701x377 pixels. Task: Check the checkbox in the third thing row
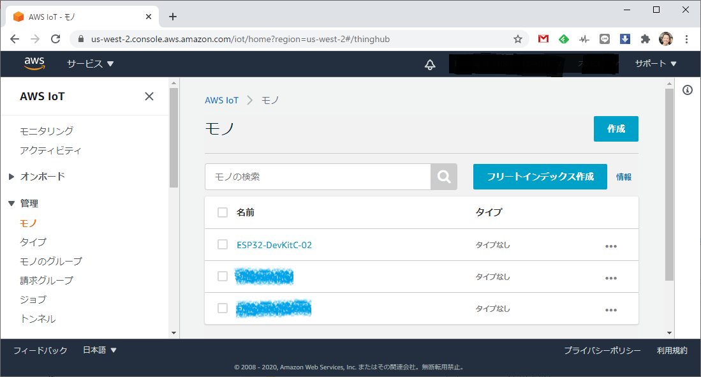pyautogui.click(x=223, y=308)
